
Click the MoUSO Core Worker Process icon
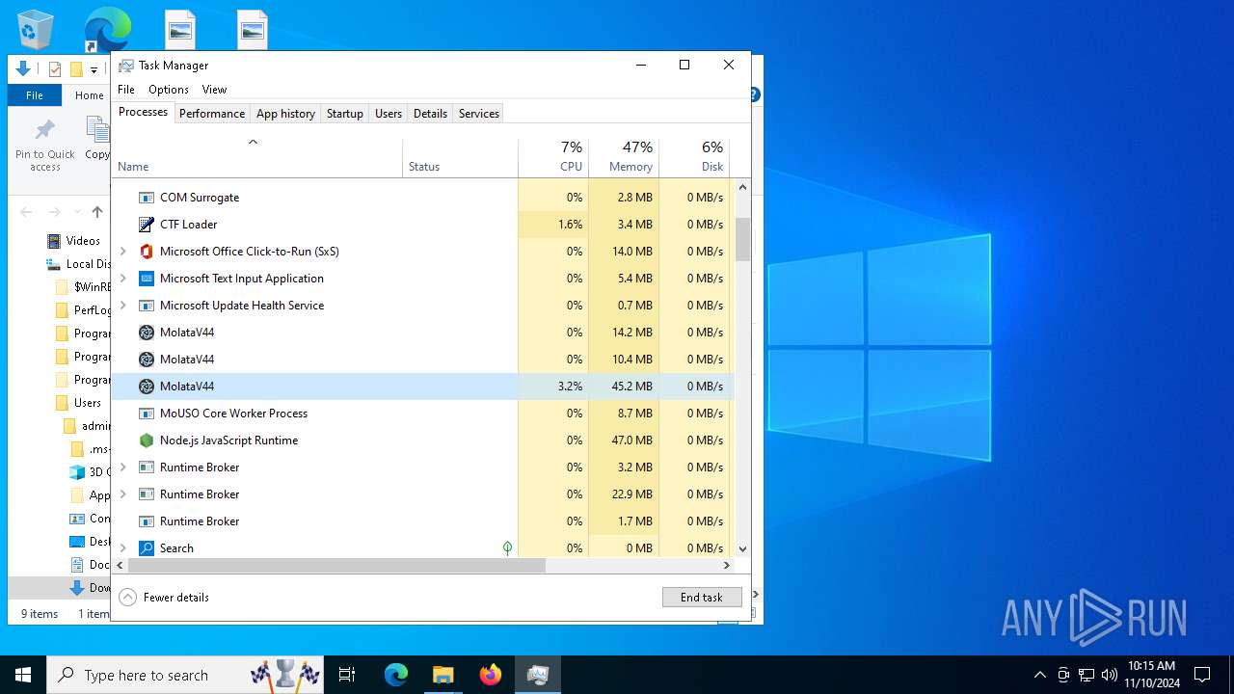[147, 414]
